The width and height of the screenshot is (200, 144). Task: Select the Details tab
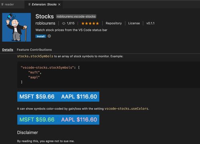(x=8, y=50)
